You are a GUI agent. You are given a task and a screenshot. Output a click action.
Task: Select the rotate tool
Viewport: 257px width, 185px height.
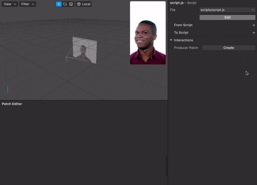[x=65, y=4]
